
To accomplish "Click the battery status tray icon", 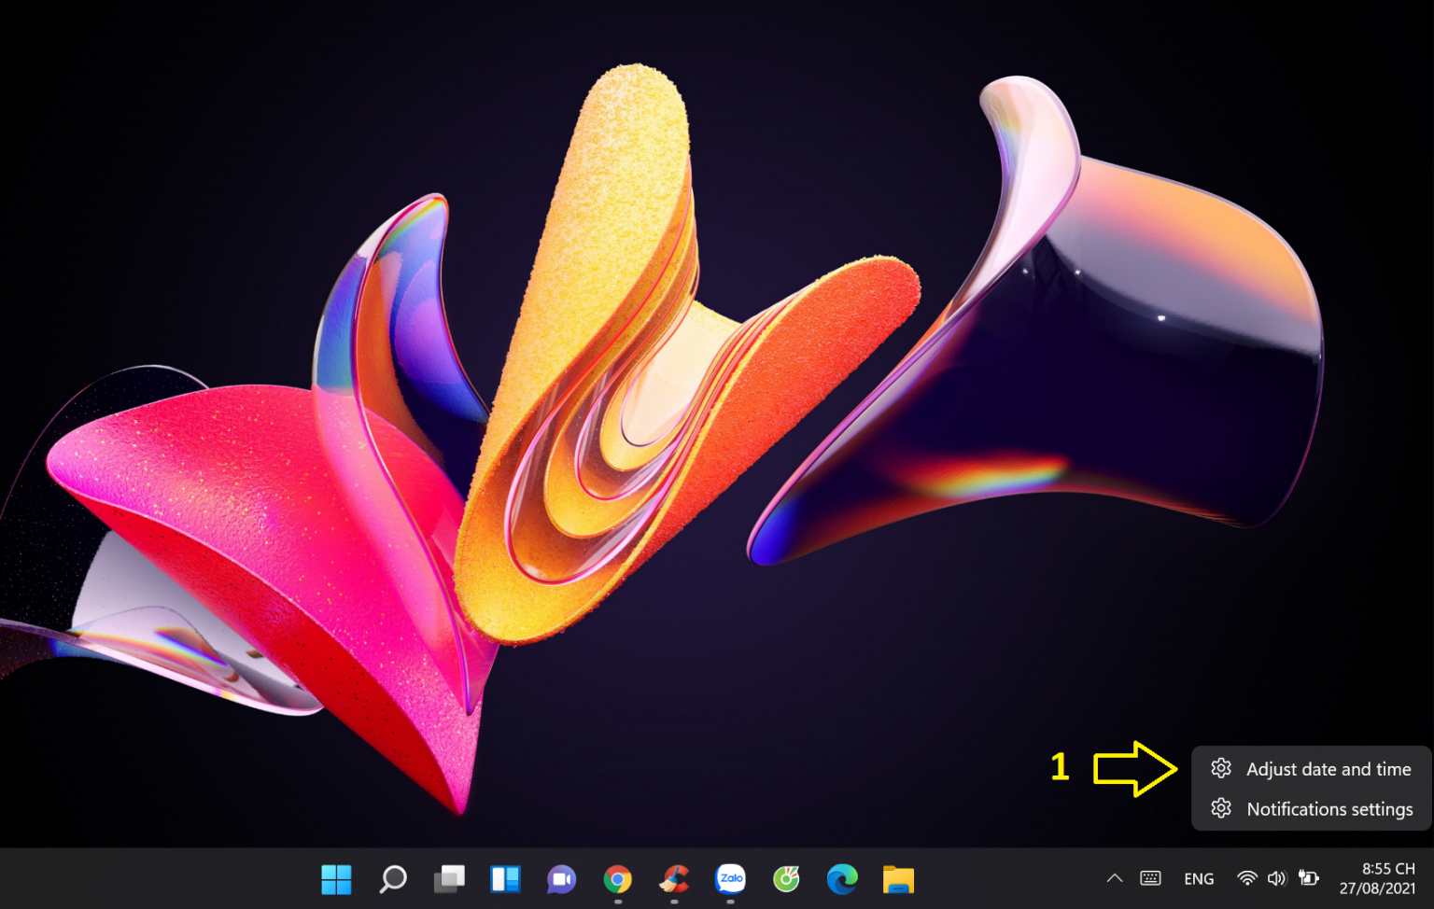I will pos(1308,878).
